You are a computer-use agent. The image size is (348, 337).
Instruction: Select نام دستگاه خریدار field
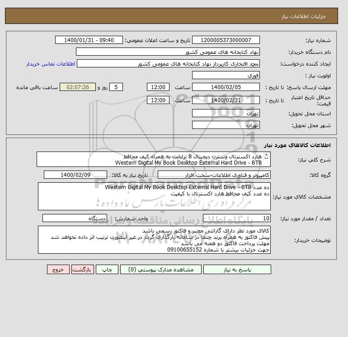pyautogui.click(x=168, y=52)
